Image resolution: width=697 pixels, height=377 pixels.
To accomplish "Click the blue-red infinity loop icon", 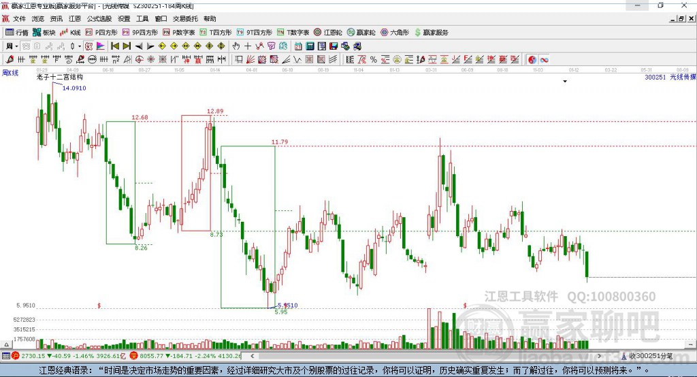I will pos(544,60).
